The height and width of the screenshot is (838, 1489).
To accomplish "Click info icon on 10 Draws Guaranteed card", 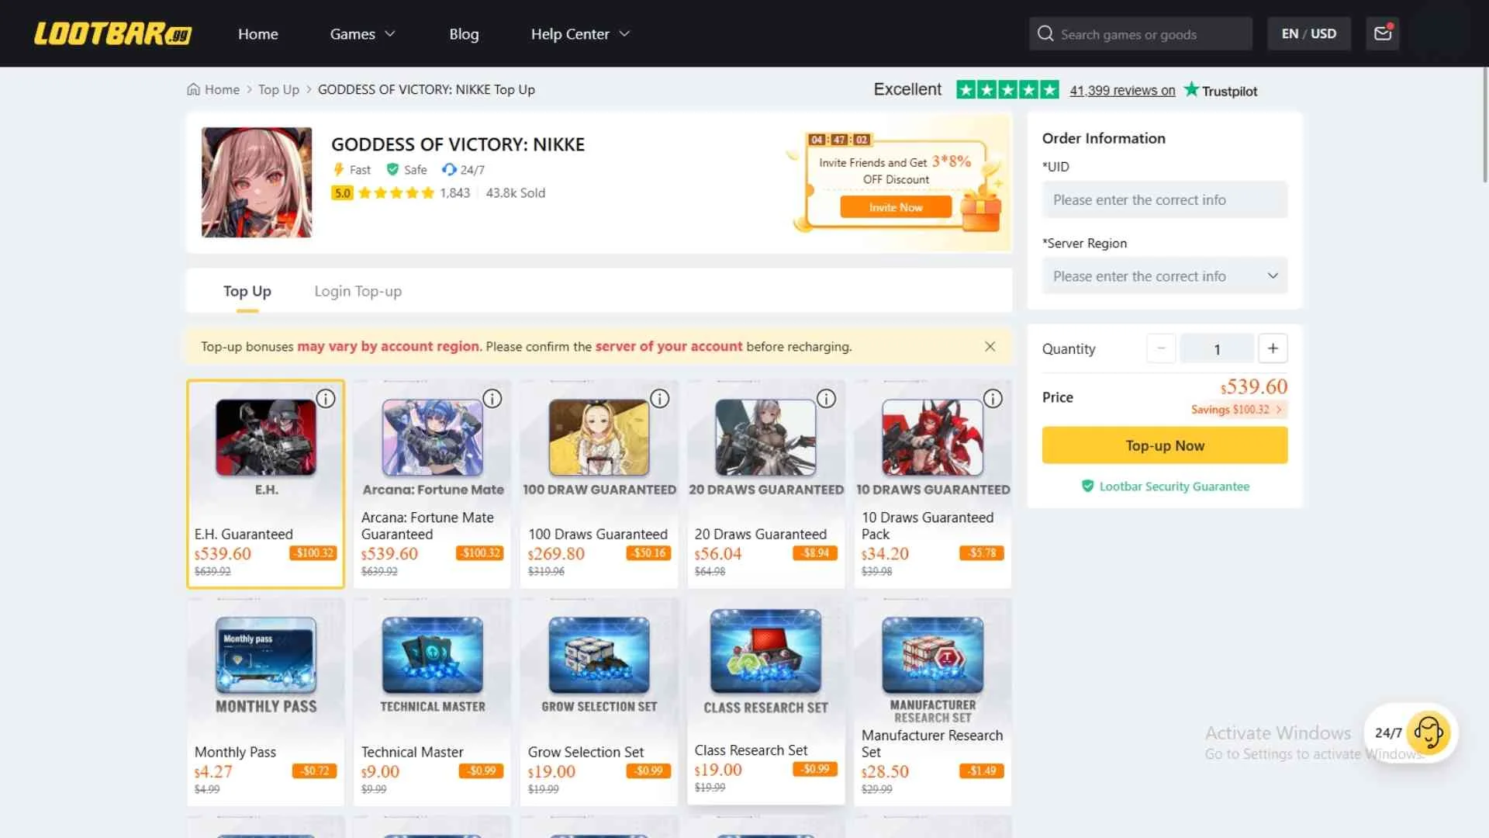I will (x=993, y=399).
